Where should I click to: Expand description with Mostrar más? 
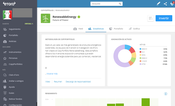tap(52, 74)
